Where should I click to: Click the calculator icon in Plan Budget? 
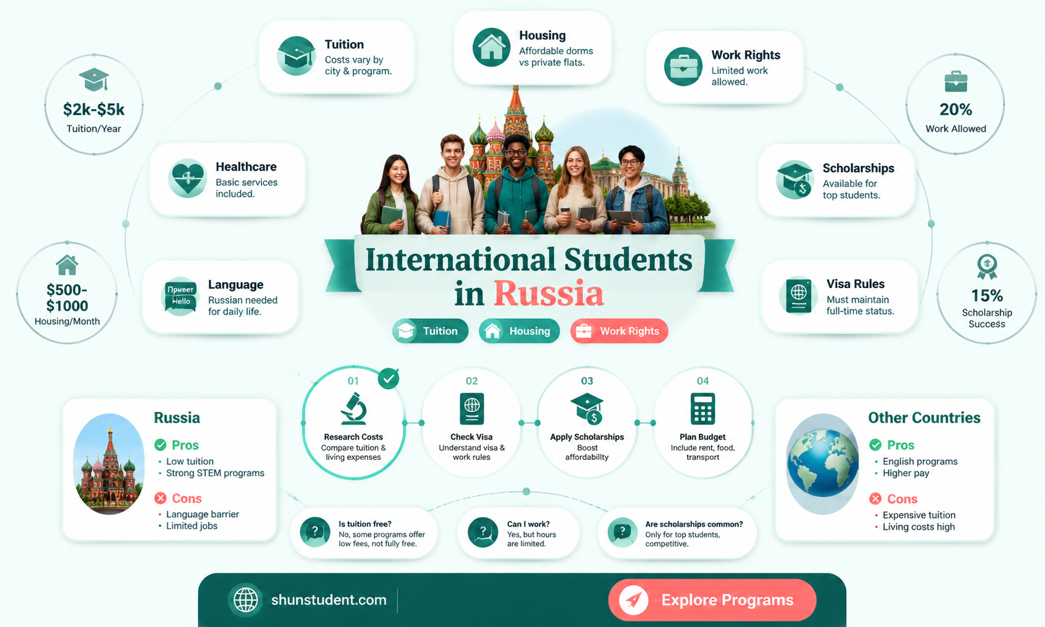[703, 409]
